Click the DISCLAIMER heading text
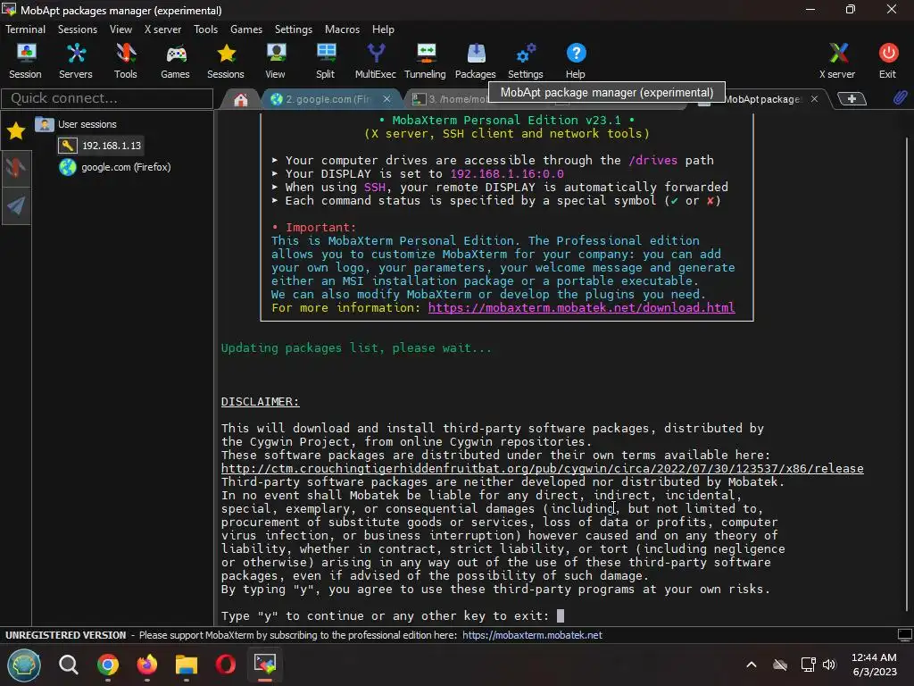 tap(260, 401)
